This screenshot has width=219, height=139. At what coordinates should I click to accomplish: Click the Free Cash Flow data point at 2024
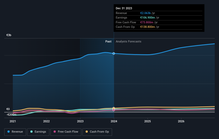[x=114, y=110]
